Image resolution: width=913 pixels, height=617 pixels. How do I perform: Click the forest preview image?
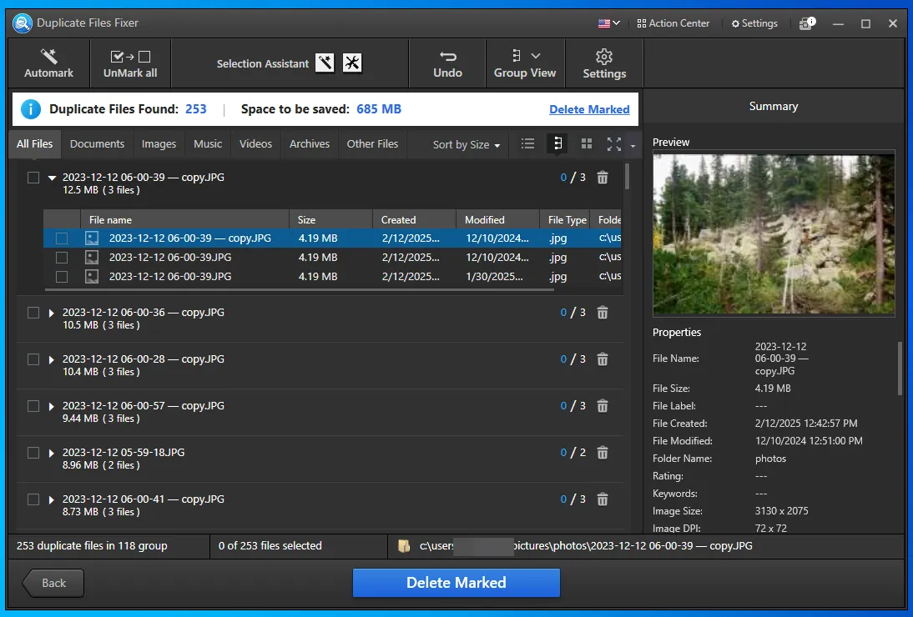coord(774,234)
